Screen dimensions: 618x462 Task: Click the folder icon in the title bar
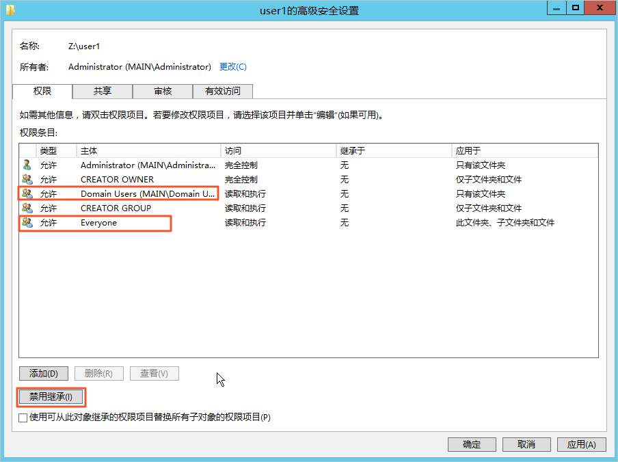pos(11,10)
